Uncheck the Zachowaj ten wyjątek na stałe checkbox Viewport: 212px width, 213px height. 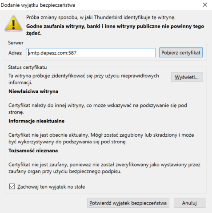(x=12, y=186)
